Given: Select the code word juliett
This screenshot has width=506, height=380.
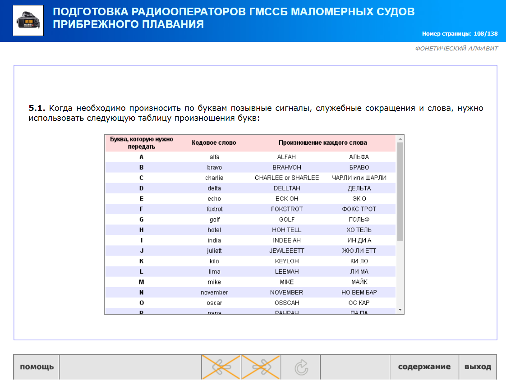Looking at the screenshot, I should 214,251.
